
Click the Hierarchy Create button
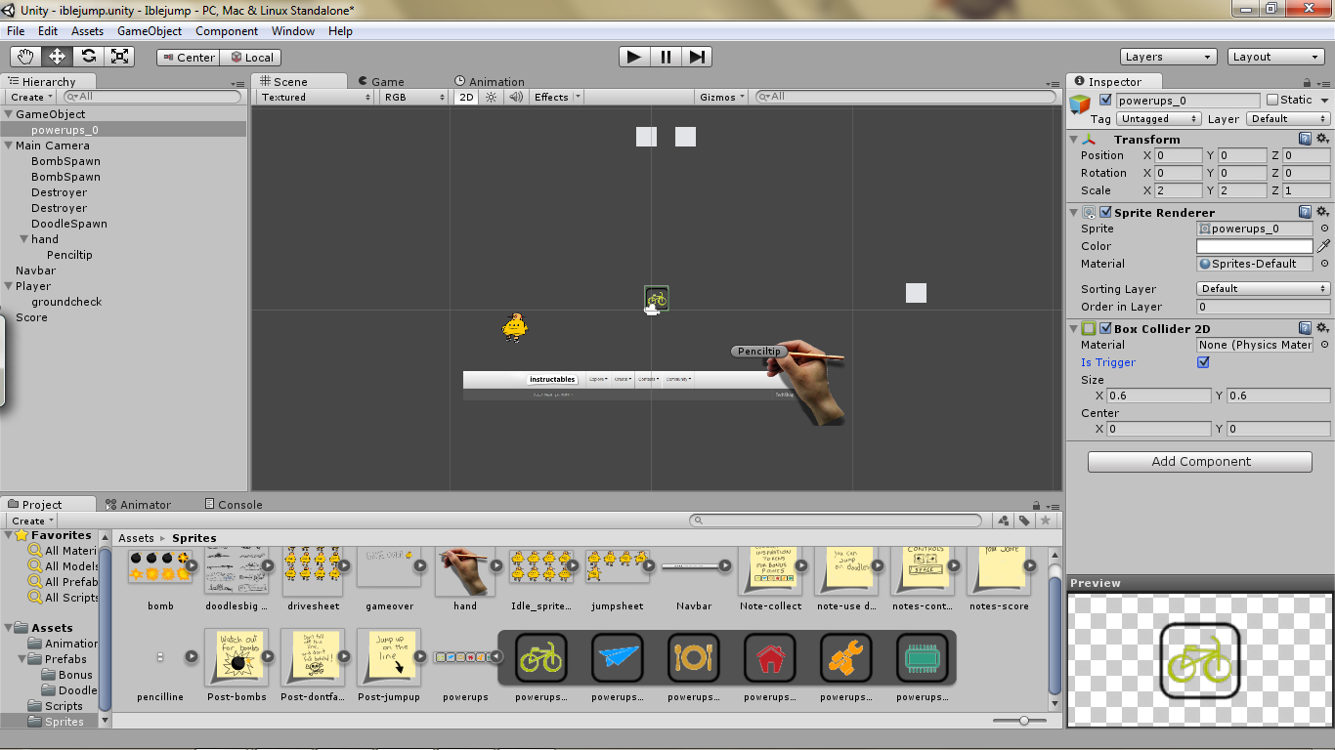point(31,97)
